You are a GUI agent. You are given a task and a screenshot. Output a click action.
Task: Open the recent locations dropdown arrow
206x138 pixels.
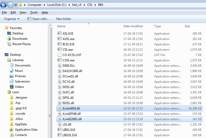click(16, 5)
